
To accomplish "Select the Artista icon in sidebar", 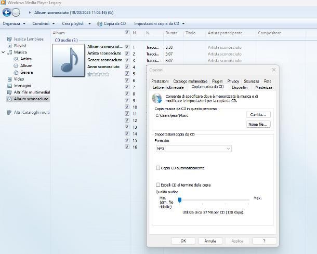I will coord(16,59).
